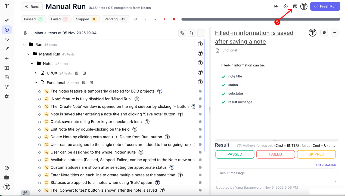Toggle the multi-select checklist icon above tree
This screenshot has width=348, height=196.
pyautogui.click(x=25, y=33)
